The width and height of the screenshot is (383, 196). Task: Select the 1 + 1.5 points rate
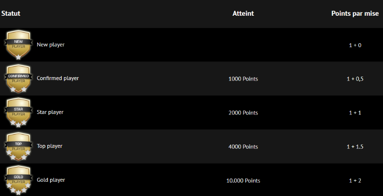pyautogui.click(x=355, y=146)
